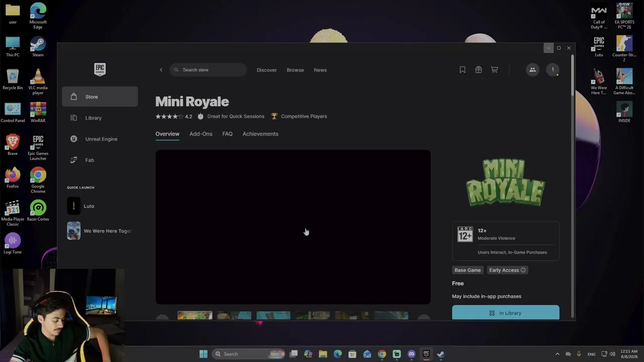Switch to the Achievements tab
This screenshot has height=362, width=644.
click(260, 134)
